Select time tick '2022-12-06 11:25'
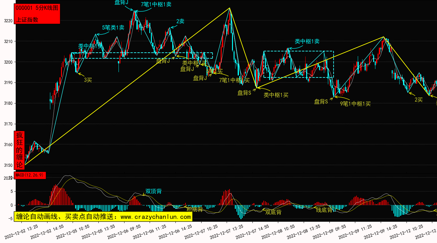 point(150,231)
